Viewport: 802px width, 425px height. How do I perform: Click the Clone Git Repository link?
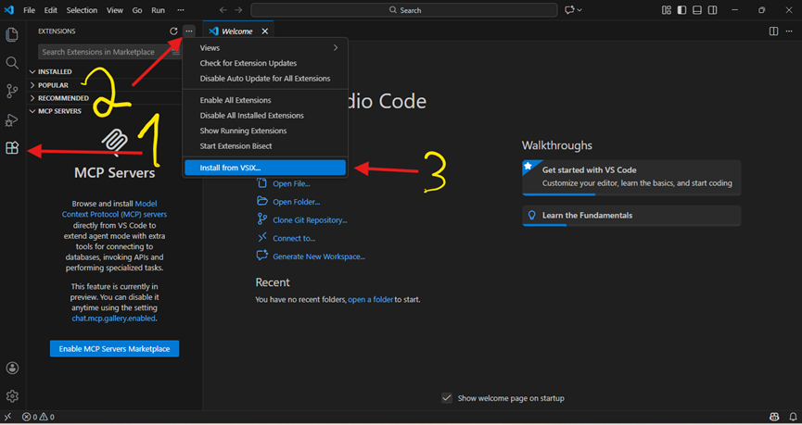310,220
